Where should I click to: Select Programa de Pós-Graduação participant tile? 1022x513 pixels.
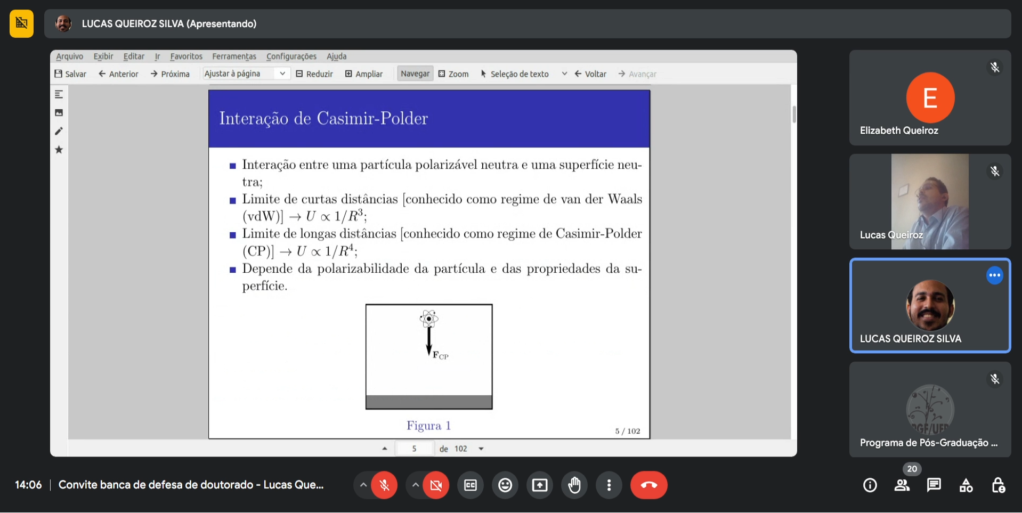point(930,410)
